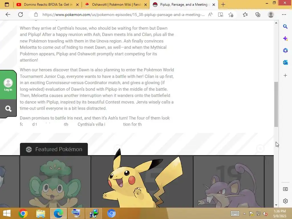Click the scrollbar down arrow

[276, 205]
